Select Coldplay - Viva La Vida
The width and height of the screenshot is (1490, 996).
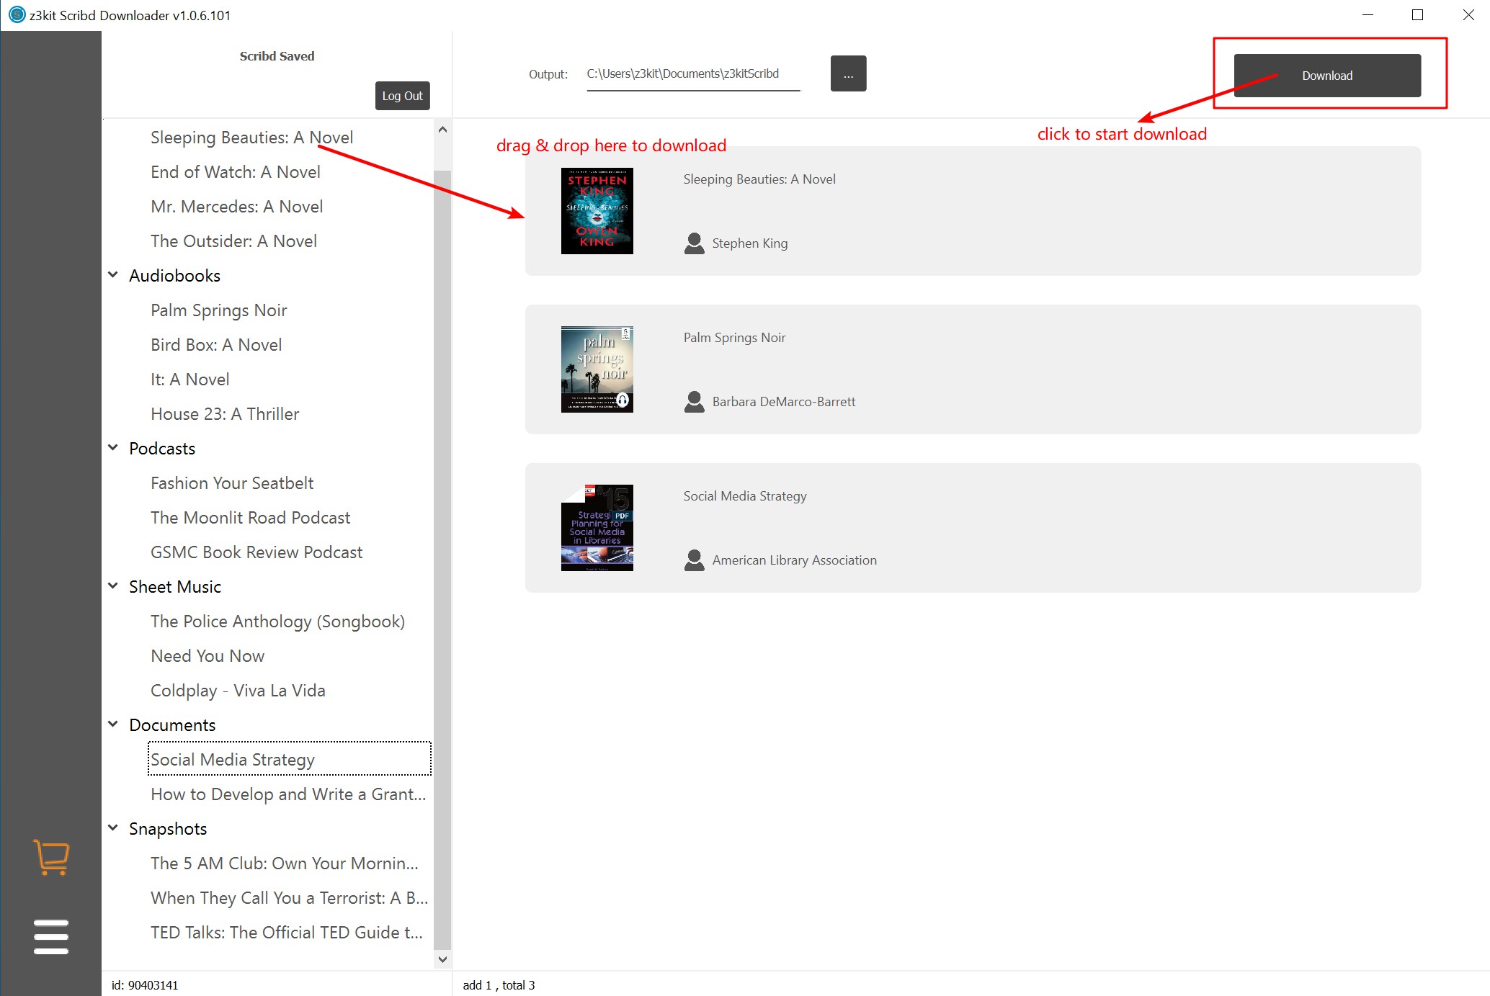pyautogui.click(x=238, y=691)
